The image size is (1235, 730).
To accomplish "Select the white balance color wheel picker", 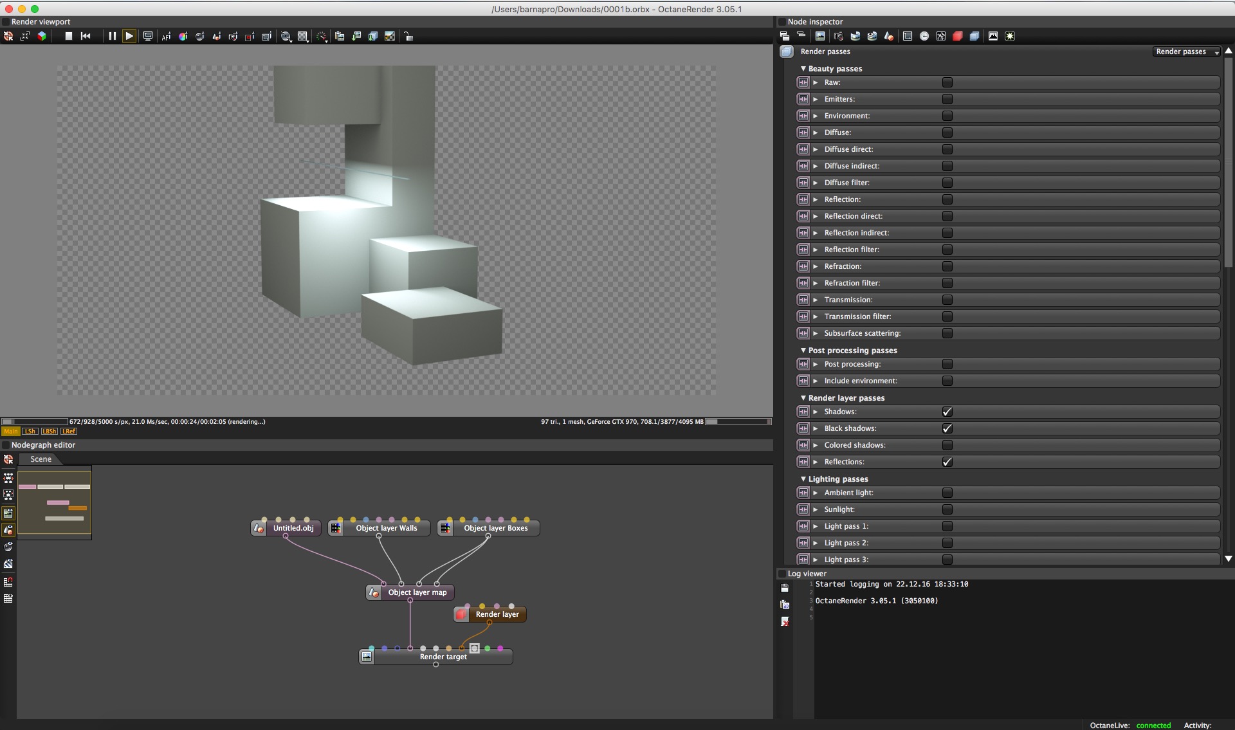I will coord(183,37).
